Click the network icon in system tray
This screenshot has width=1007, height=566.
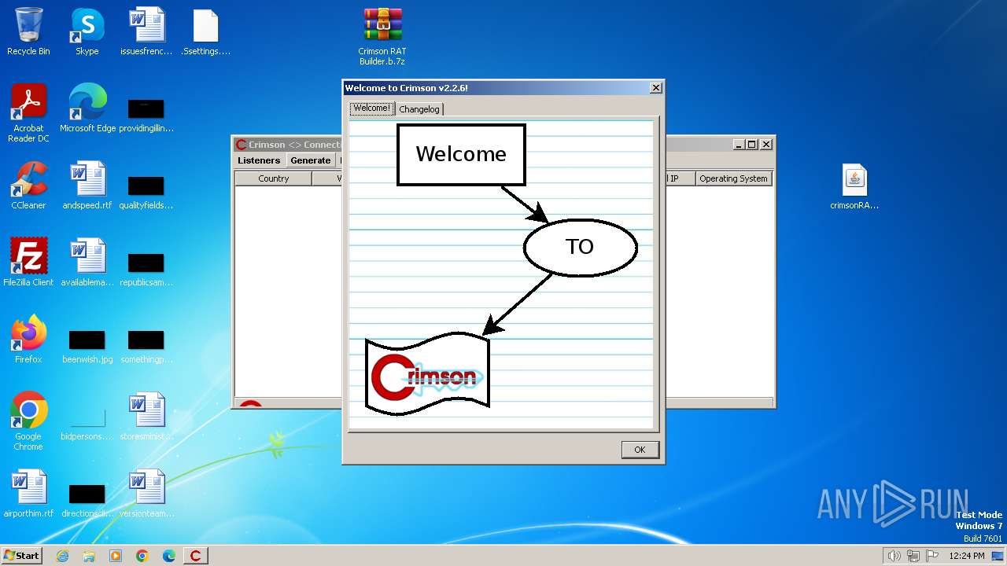click(913, 556)
